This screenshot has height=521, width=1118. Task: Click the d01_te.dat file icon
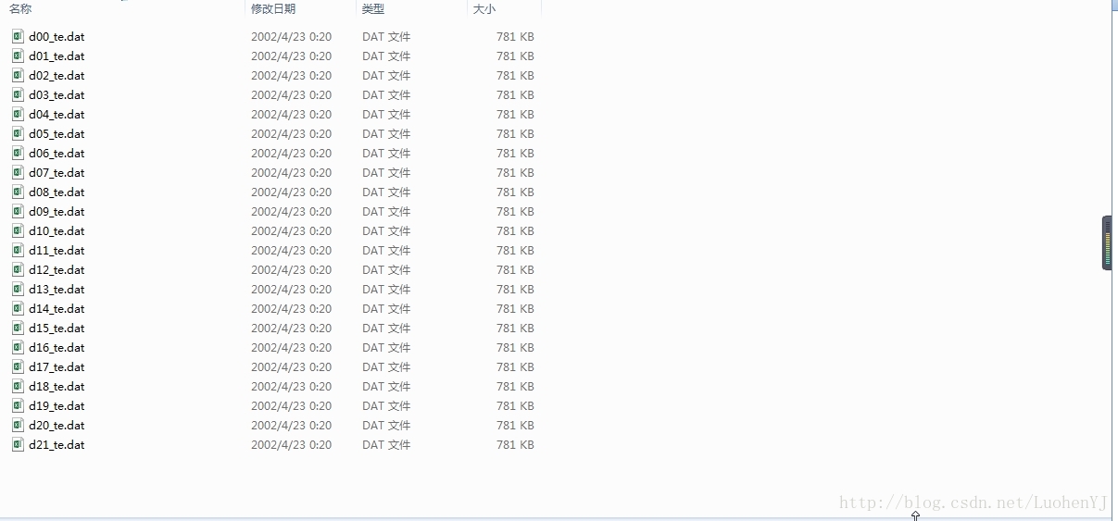(18, 56)
